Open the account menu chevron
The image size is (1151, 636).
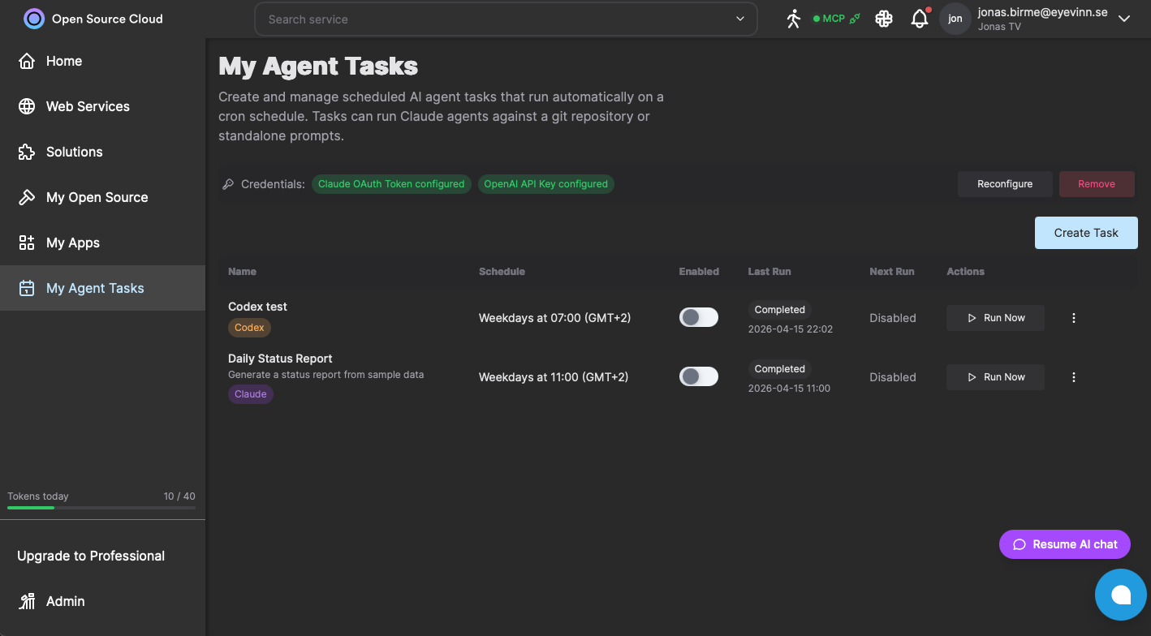click(1124, 18)
